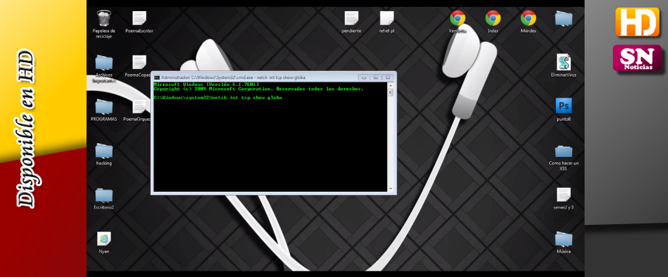The image size is (668, 277).
Task: Select the EliminarVirus script icon
Action: pos(563,63)
